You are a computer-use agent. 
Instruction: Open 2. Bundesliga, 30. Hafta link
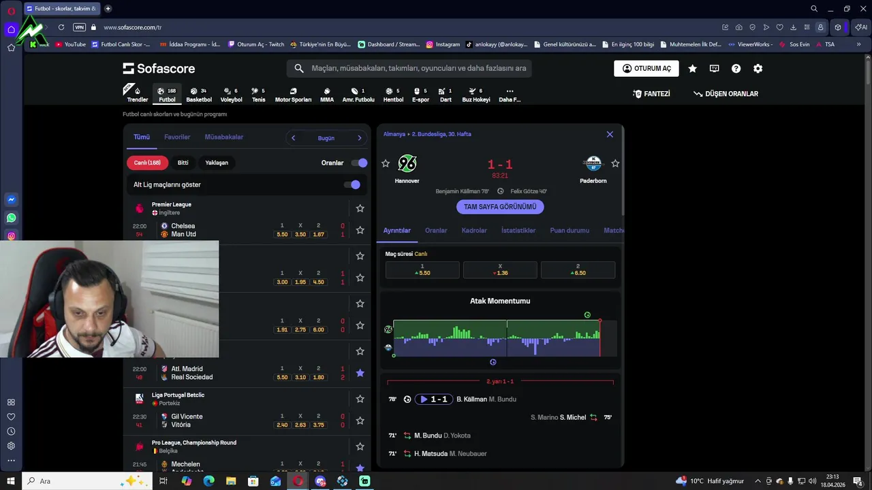pos(441,134)
